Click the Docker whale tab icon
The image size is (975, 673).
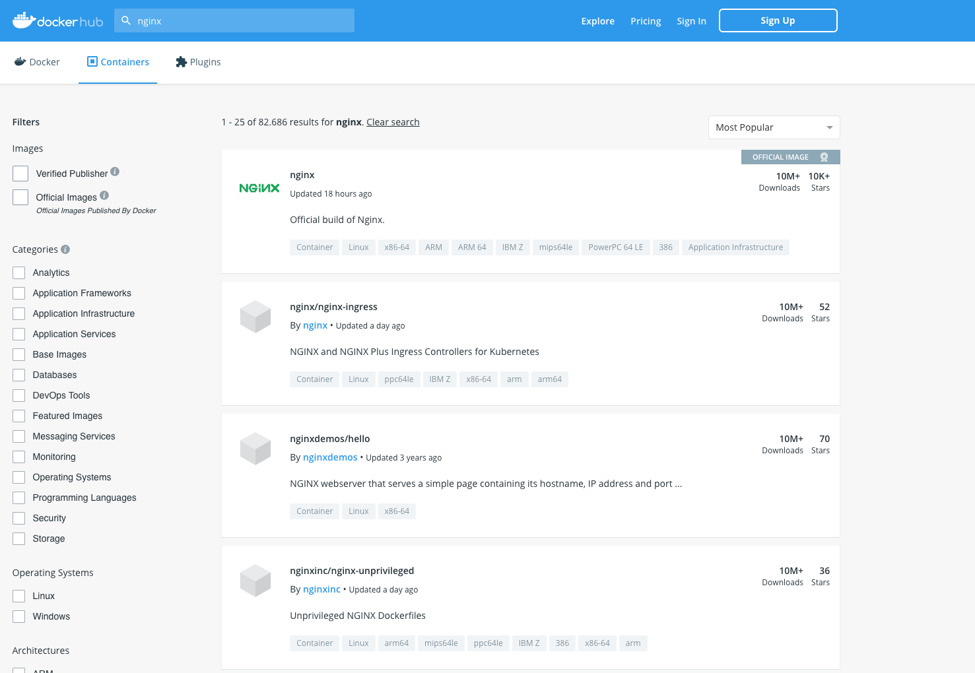pyautogui.click(x=20, y=61)
